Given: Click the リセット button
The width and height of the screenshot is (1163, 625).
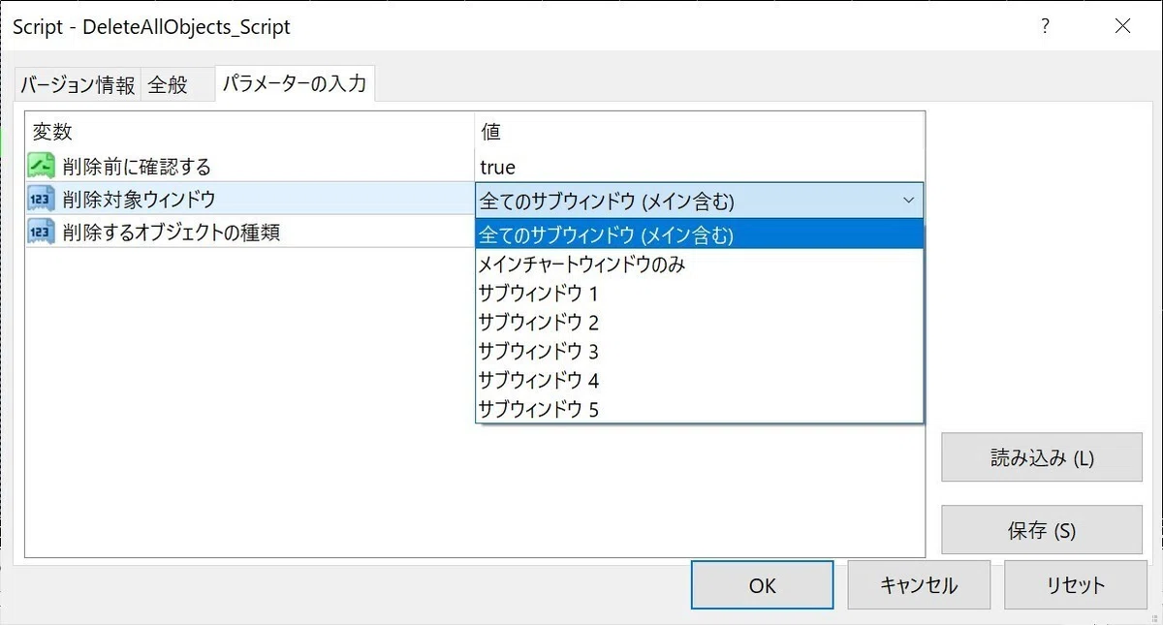Looking at the screenshot, I should click(1075, 585).
